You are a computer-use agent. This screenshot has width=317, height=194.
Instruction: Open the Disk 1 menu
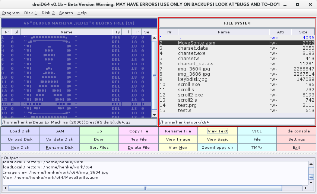(31, 13)
